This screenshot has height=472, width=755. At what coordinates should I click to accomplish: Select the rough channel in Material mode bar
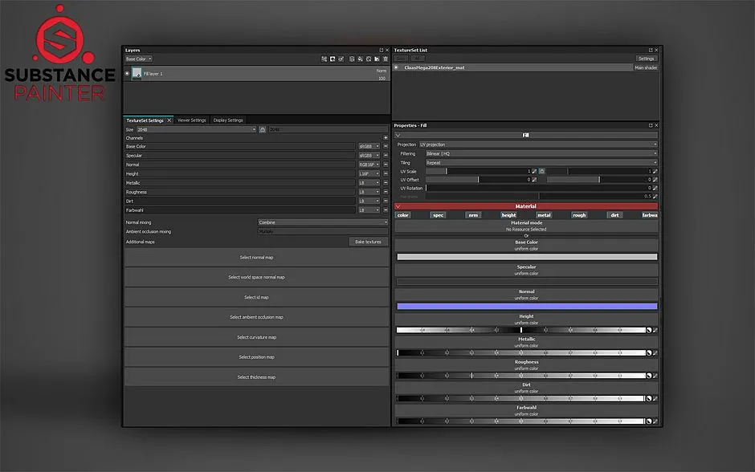[x=580, y=214]
